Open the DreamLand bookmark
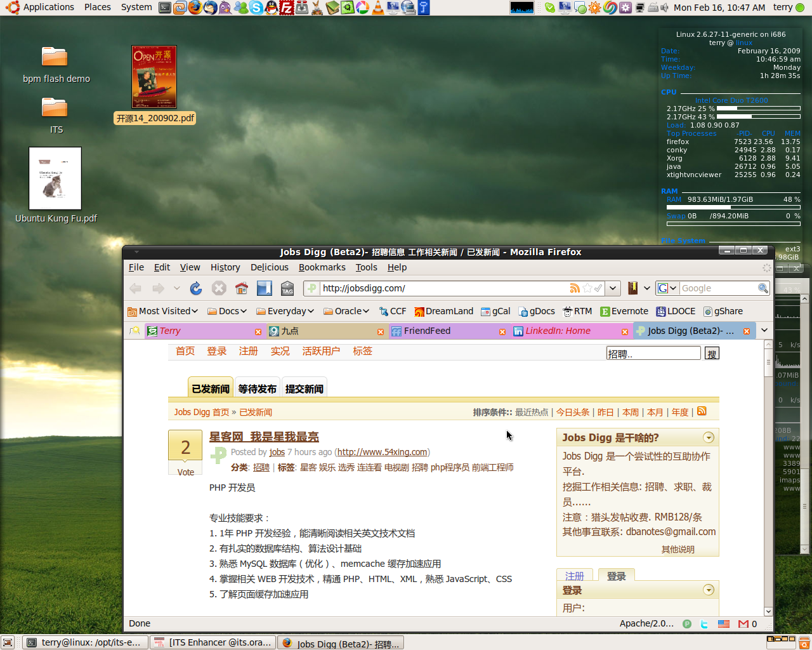 [443, 311]
